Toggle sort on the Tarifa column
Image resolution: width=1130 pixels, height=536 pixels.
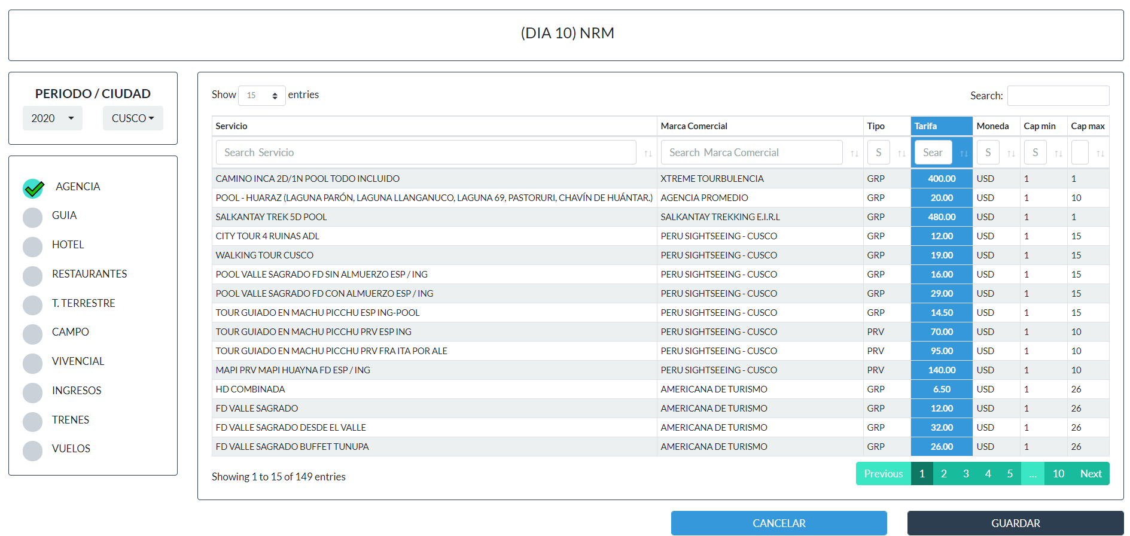coord(964,154)
